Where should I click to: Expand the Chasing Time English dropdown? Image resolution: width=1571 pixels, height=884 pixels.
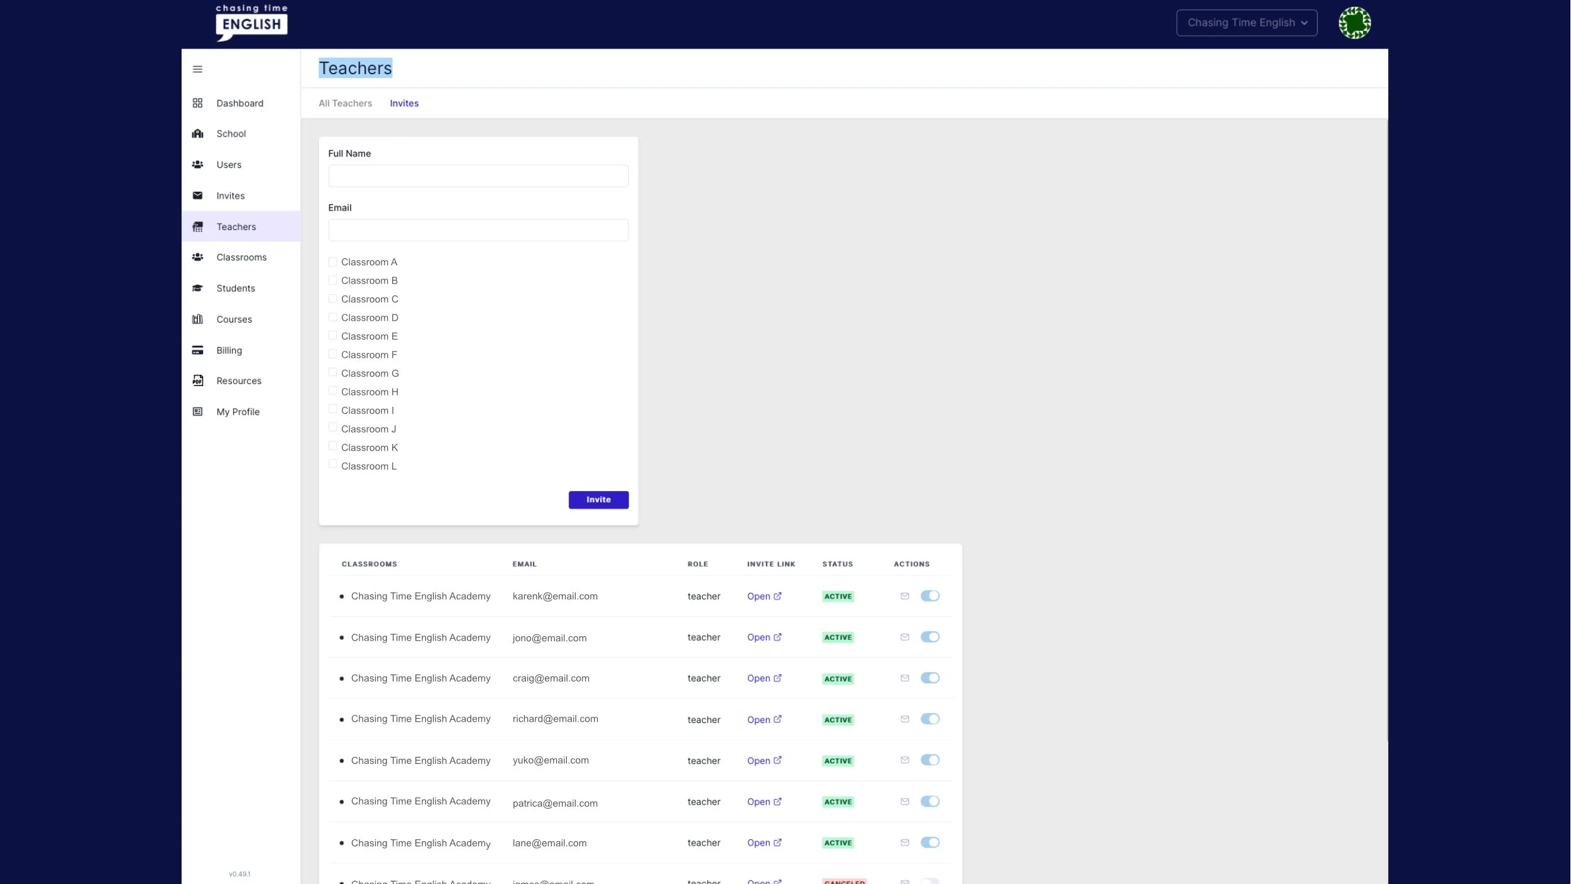(1246, 23)
